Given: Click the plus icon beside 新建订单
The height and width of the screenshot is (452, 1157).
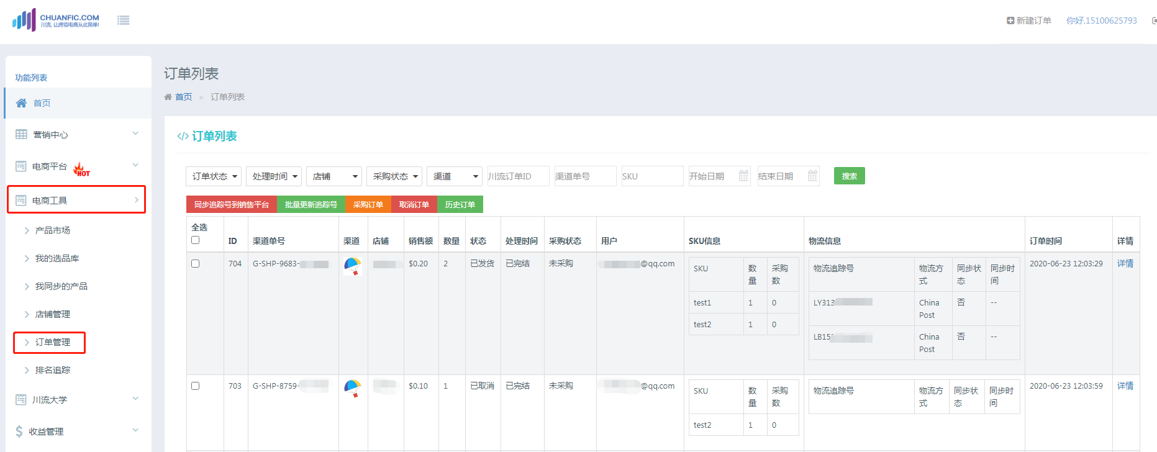Looking at the screenshot, I should click(1010, 20).
